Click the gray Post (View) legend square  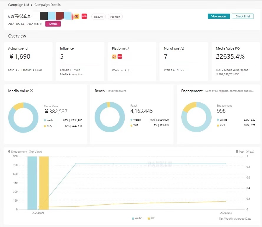(x=237, y=151)
